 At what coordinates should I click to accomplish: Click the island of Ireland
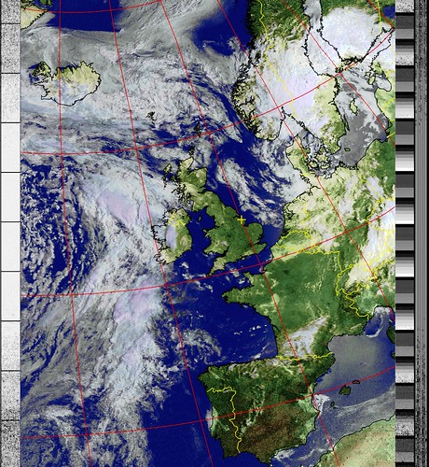(173, 237)
